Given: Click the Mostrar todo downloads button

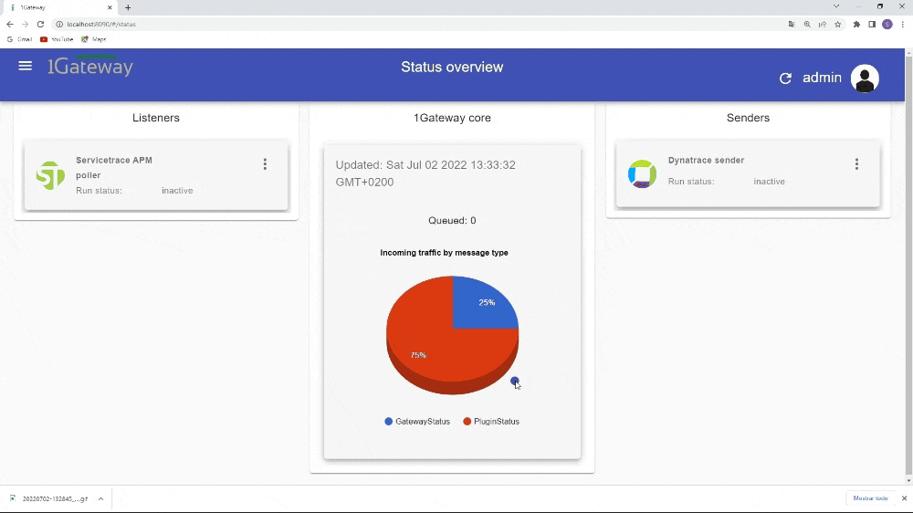Looking at the screenshot, I should point(869,498).
